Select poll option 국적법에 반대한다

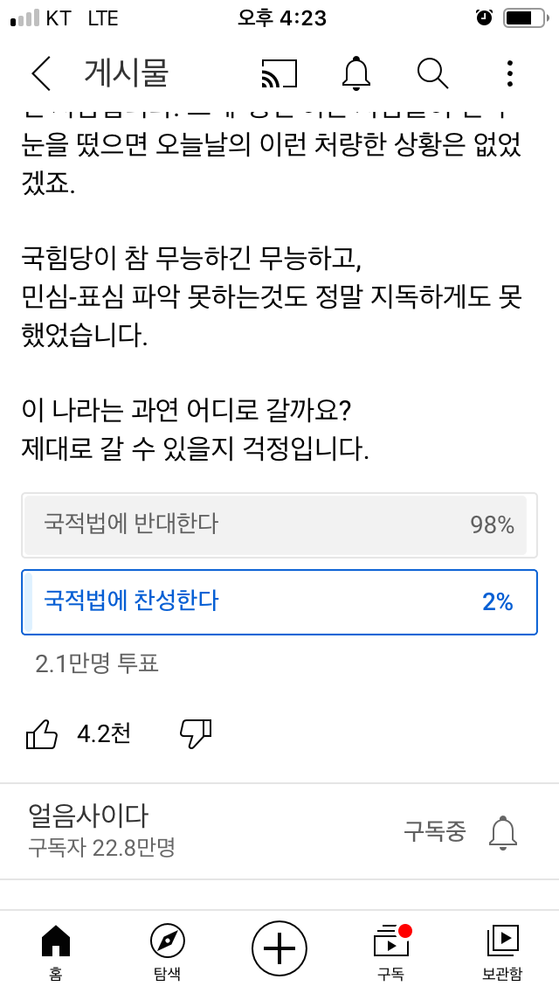[279, 525]
